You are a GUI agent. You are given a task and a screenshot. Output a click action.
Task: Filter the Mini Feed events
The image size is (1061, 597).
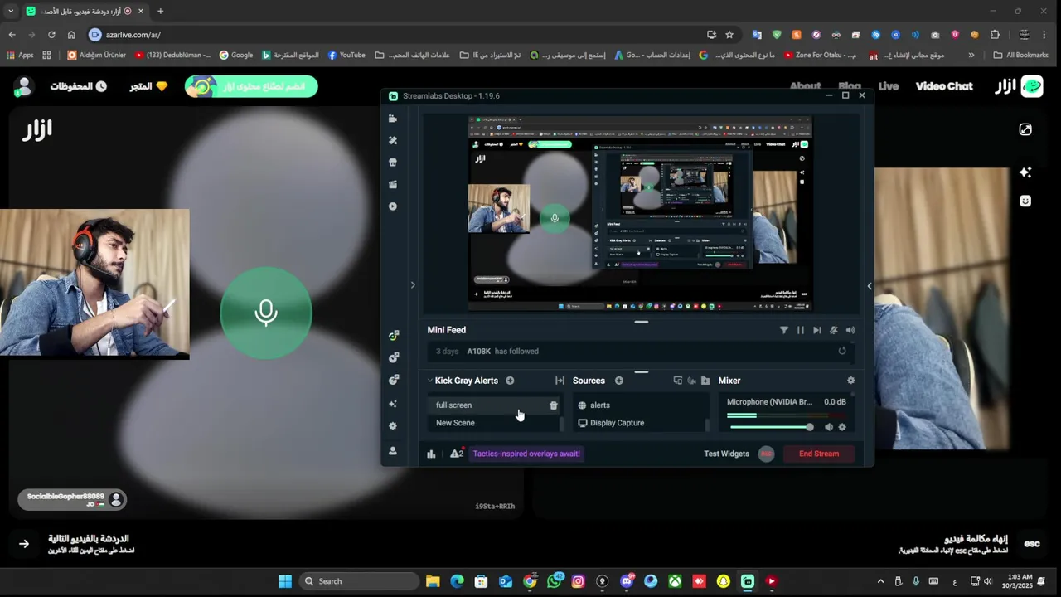point(784,330)
